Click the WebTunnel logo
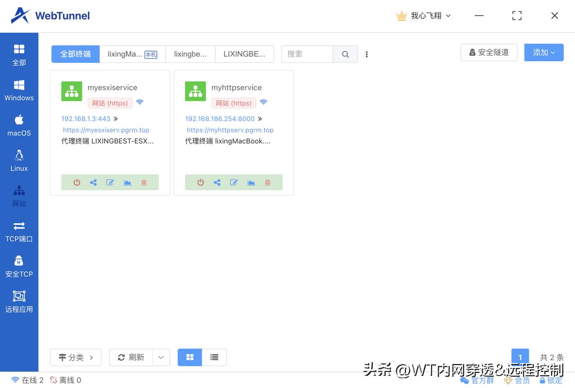This screenshot has width=575, height=388. click(x=50, y=16)
